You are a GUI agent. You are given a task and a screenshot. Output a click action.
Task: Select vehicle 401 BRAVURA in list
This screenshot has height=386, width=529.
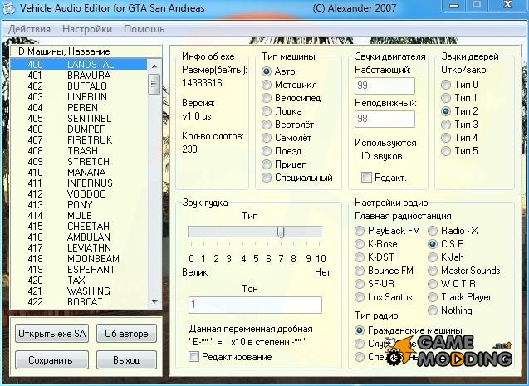click(x=79, y=76)
